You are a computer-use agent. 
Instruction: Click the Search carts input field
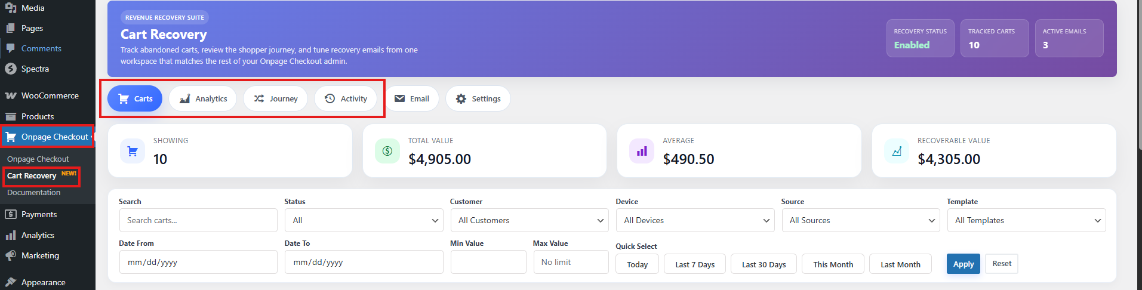pos(198,220)
